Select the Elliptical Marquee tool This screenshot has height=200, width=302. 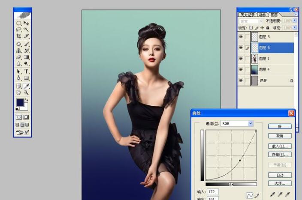click(x=18, y=23)
